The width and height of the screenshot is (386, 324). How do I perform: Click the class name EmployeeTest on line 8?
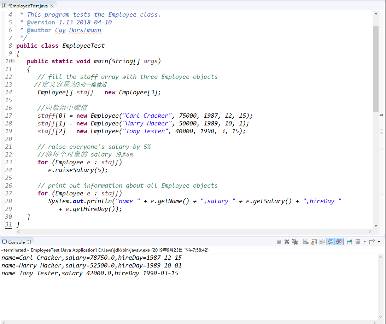tap(83, 46)
